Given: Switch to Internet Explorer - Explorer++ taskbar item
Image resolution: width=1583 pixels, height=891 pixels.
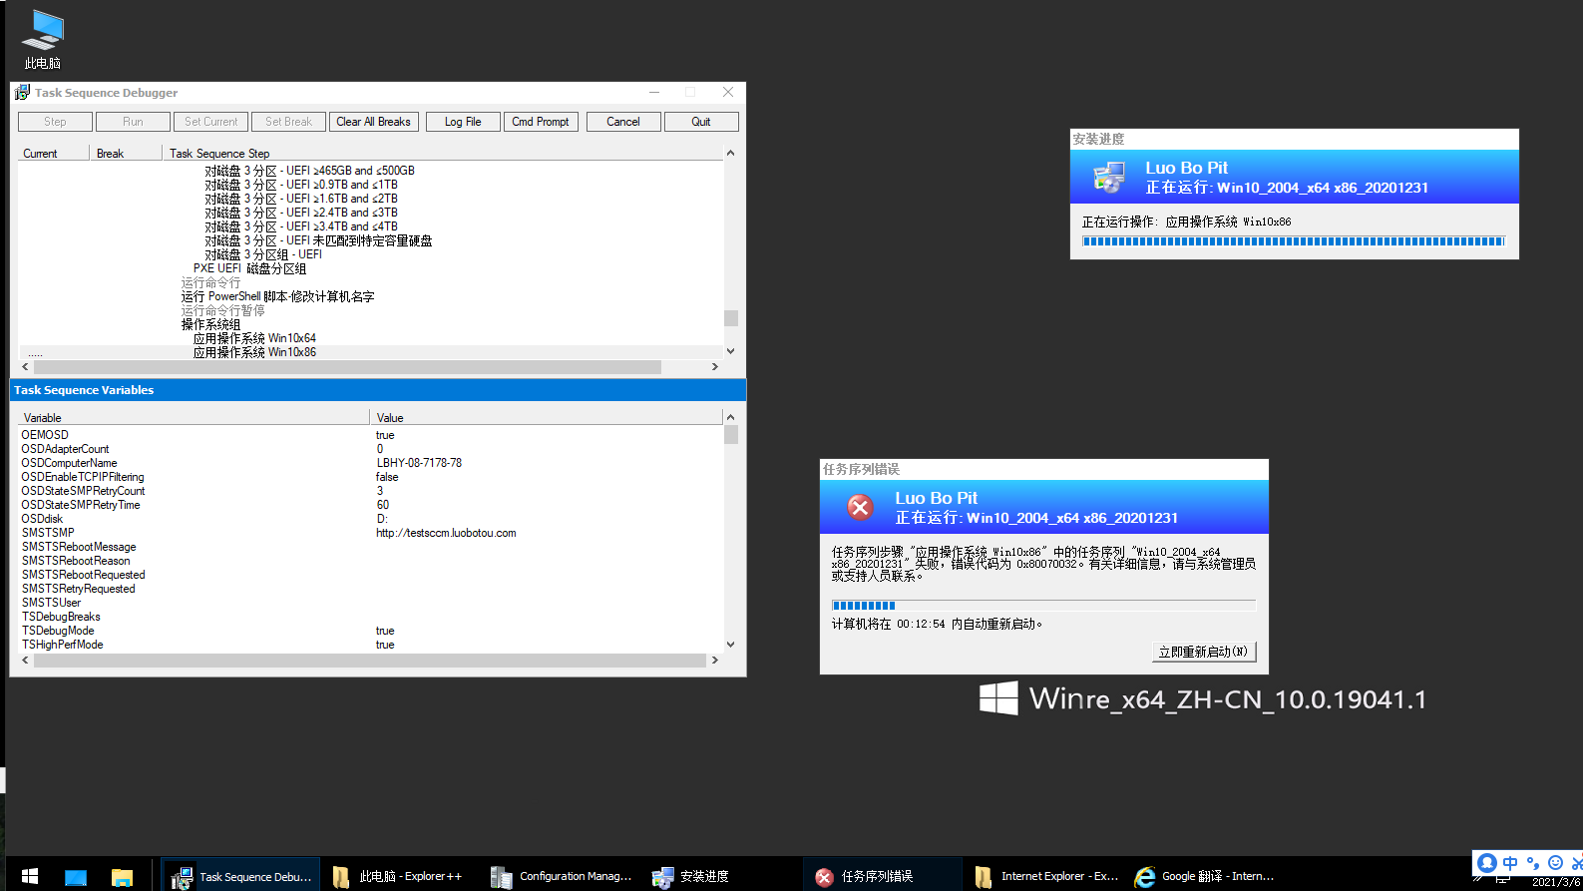Looking at the screenshot, I should [1045, 876].
